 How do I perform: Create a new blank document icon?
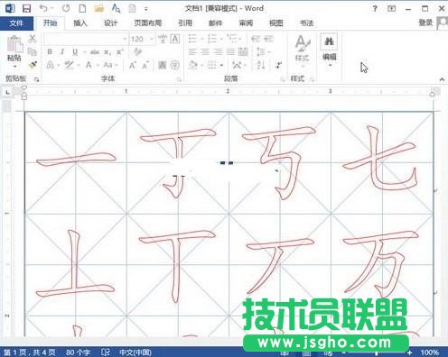point(82,8)
